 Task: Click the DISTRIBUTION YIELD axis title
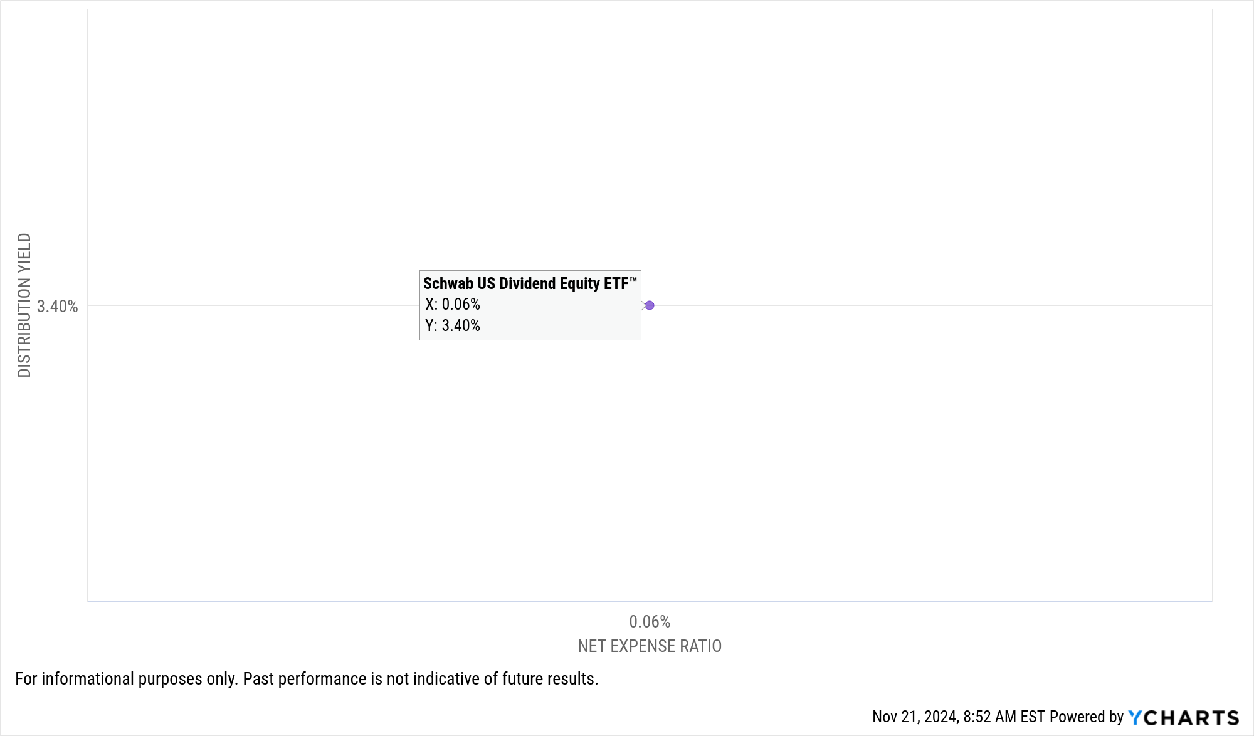(x=24, y=305)
